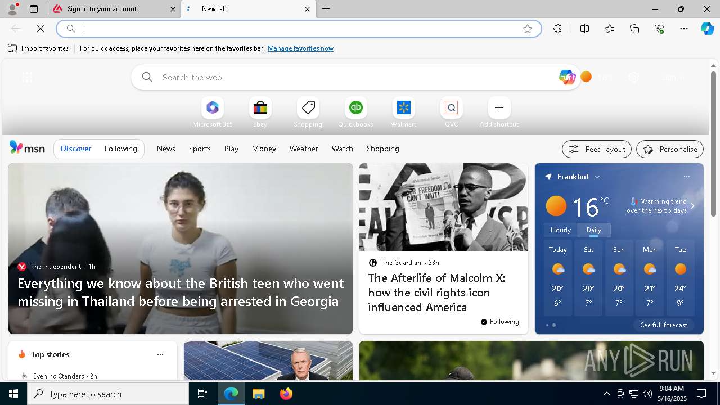Open the apps grid launcher
This screenshot has width=720, height=405.
pos(27,77)
